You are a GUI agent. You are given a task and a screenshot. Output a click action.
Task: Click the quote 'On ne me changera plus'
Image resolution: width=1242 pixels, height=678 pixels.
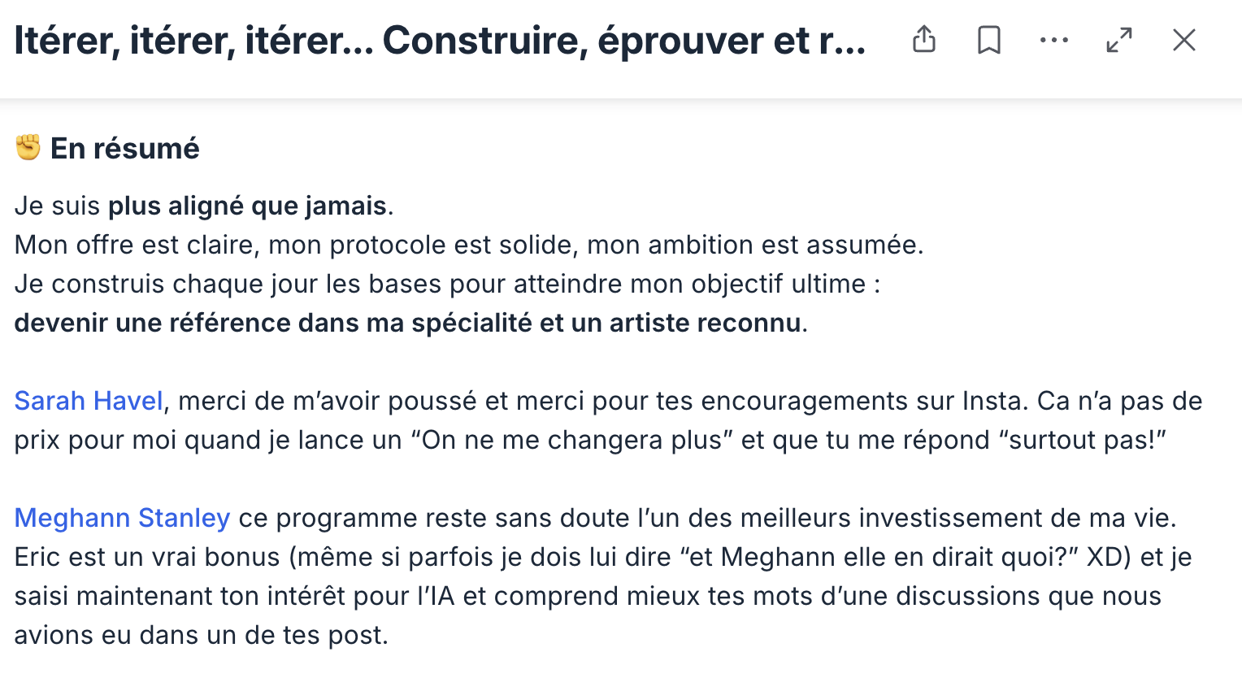tap(572, 440)
